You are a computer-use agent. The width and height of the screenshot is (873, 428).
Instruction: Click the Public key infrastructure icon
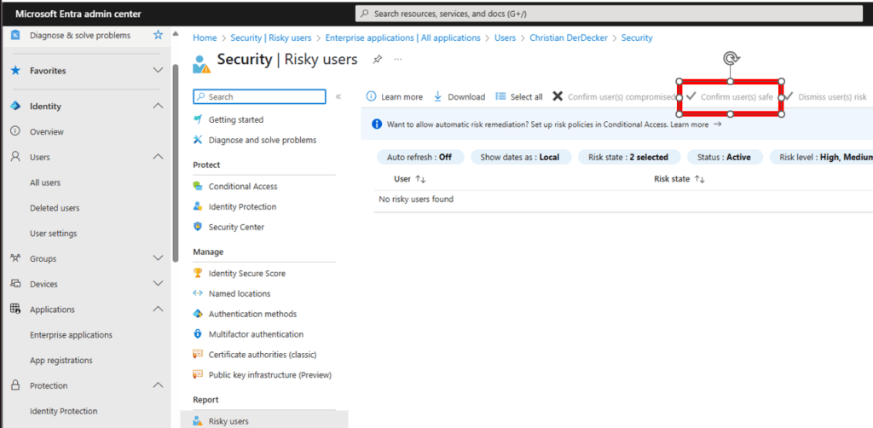tap(198, 374)
